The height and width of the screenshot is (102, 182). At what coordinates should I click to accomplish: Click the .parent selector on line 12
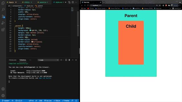click(x=18, y=26)
